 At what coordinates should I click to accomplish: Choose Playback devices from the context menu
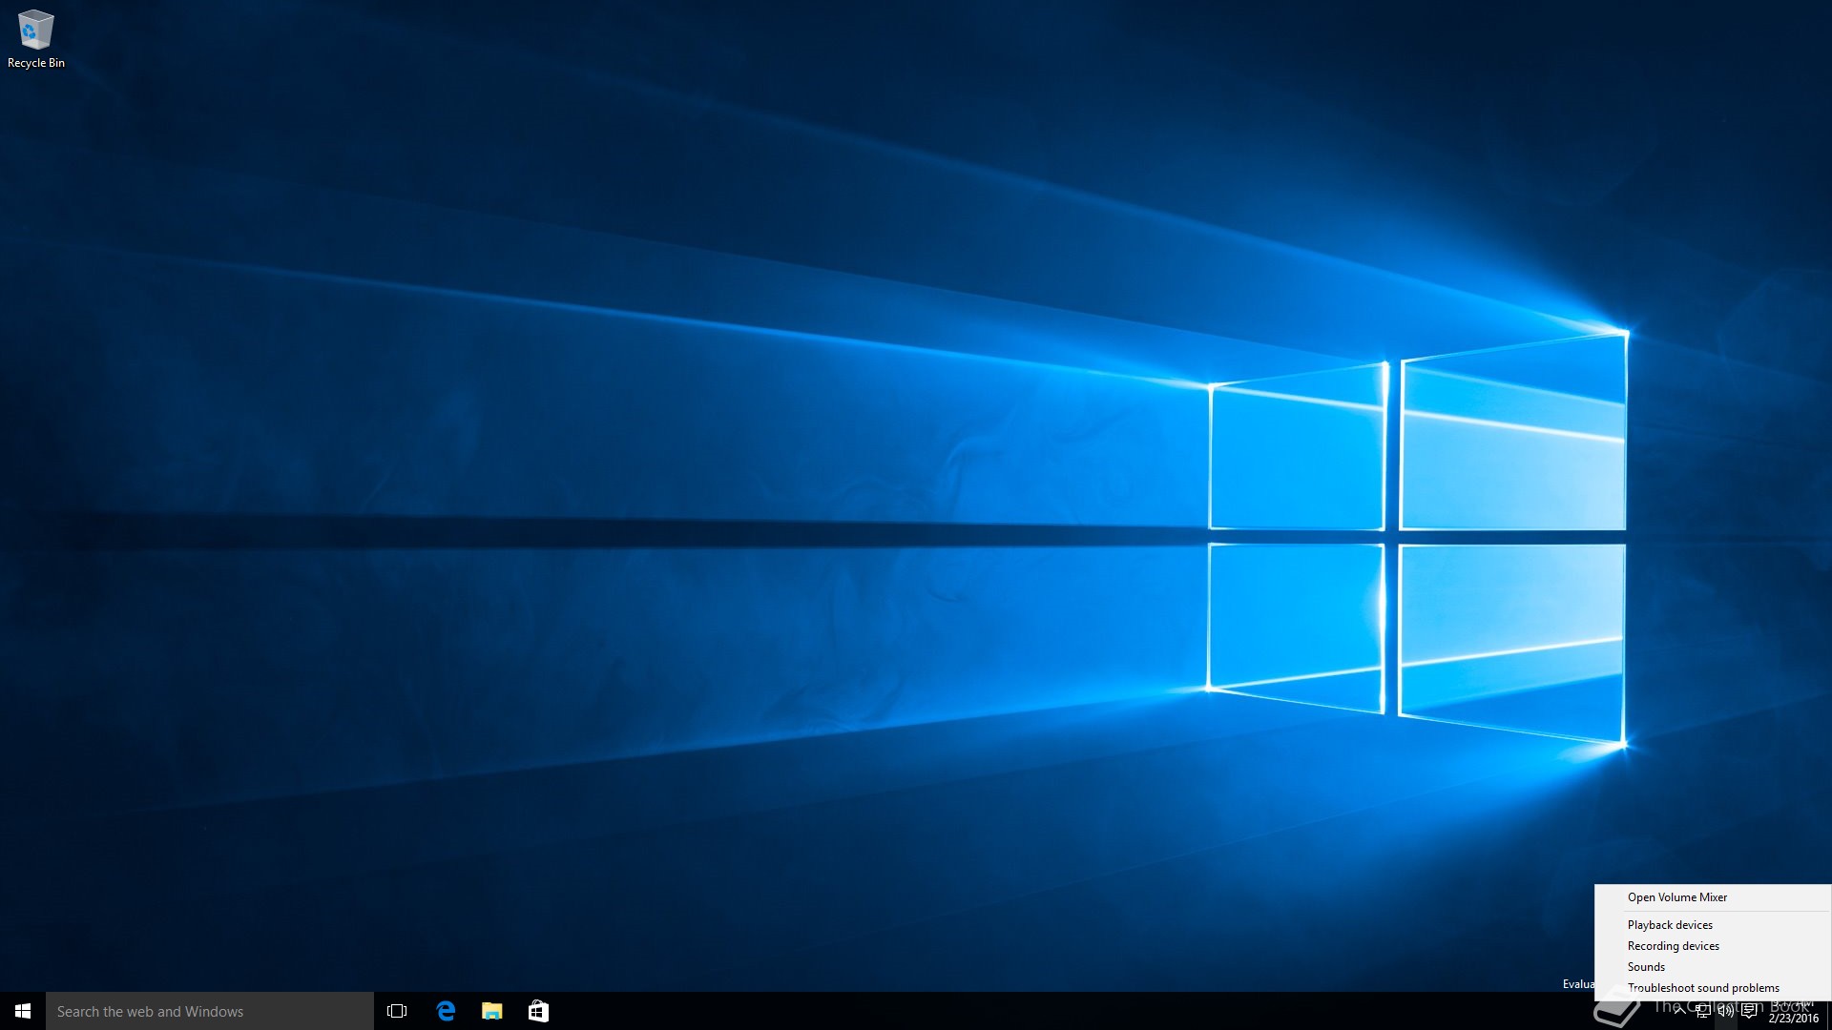1670,925
